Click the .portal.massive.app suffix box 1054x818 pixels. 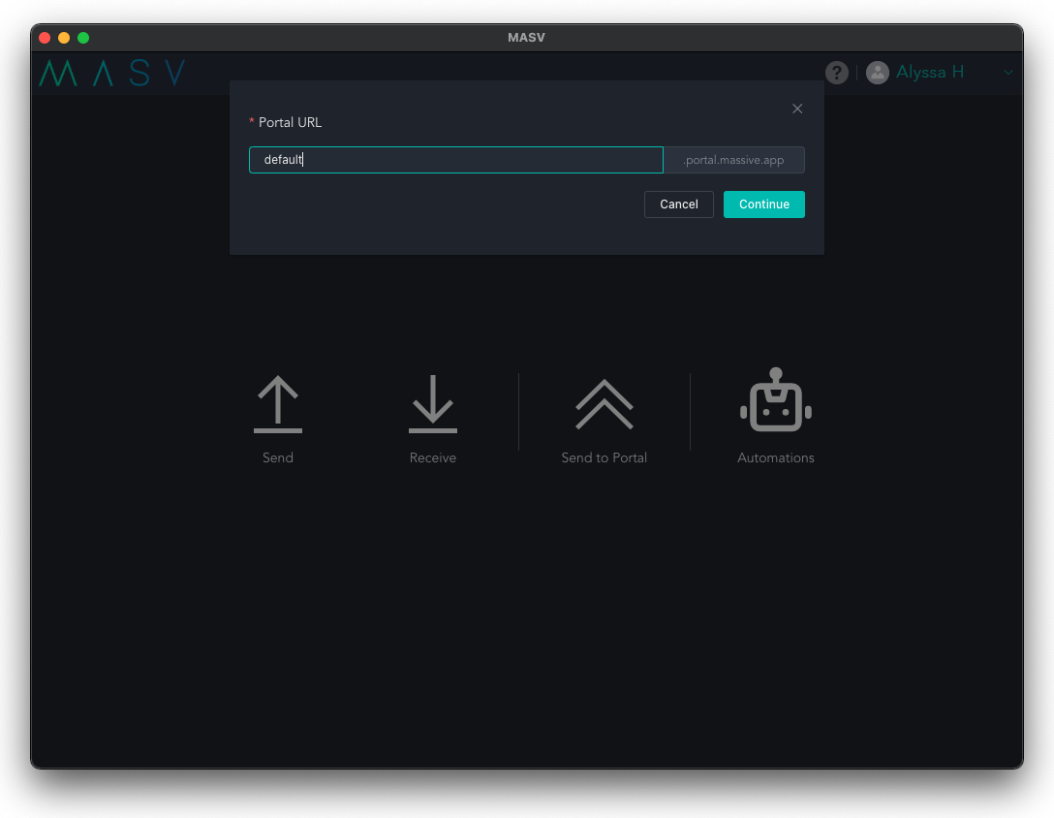pos(734,160)
